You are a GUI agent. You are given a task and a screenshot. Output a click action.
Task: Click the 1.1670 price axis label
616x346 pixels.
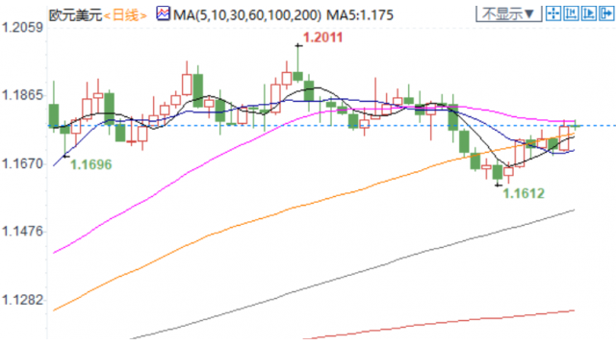click(x=22, y=164)
